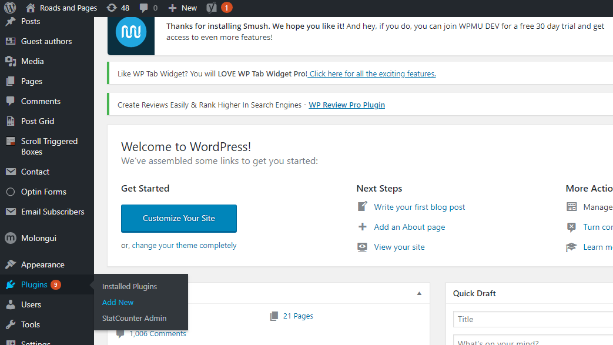Open the updates icon showing 48
613x345 pixels.
click(112, 8)
